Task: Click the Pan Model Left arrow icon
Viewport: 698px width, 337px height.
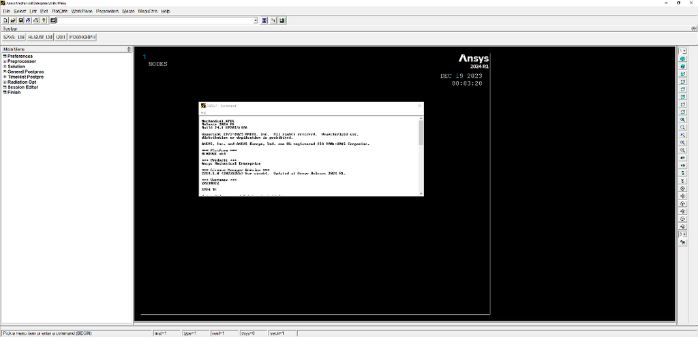Action: (x=682, y=158)
